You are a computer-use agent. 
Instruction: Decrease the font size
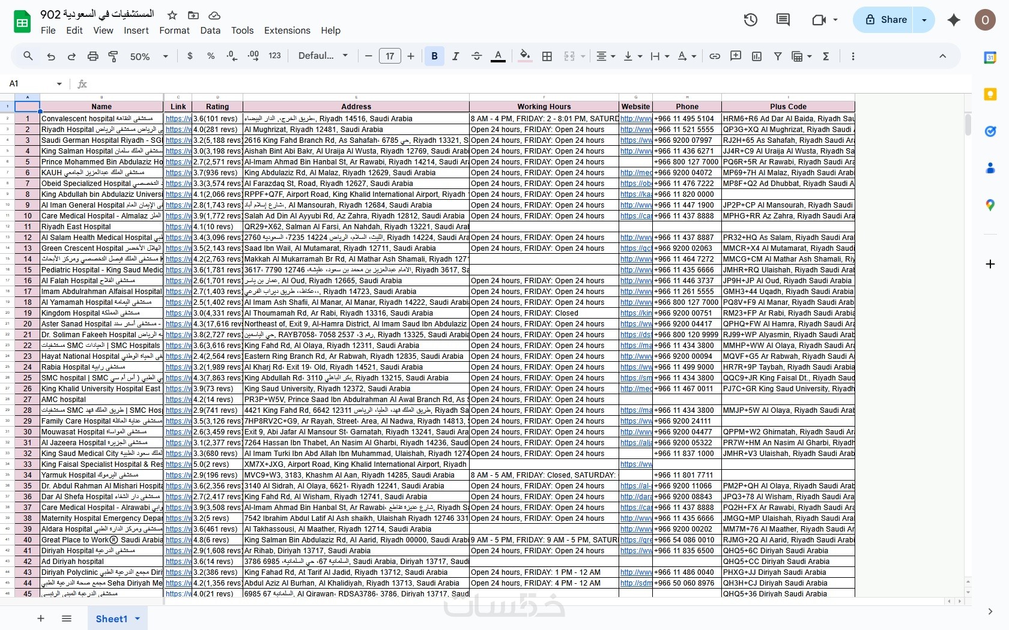coord(369,56)
